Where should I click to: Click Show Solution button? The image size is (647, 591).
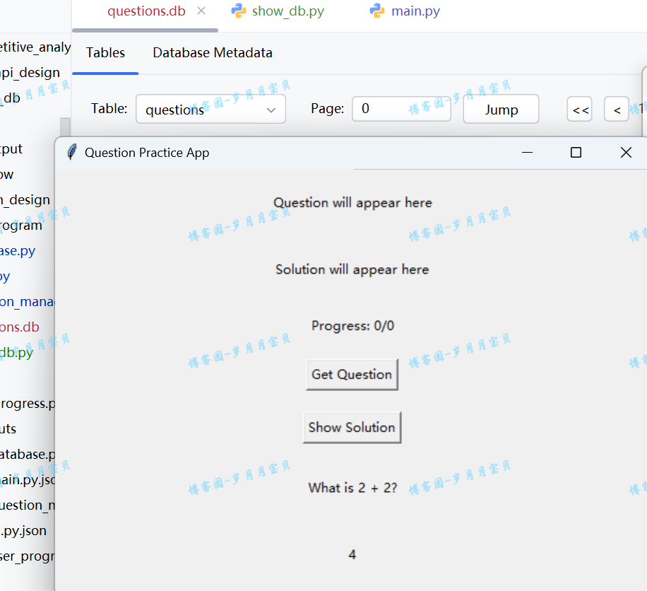352,428
